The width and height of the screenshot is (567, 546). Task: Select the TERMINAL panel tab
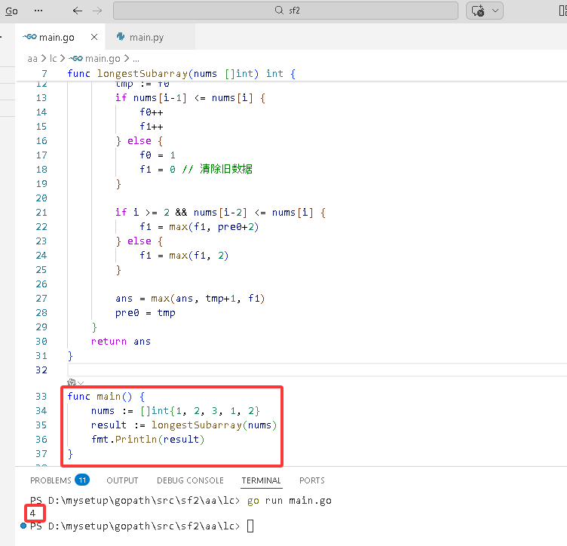tap(261, 480)
